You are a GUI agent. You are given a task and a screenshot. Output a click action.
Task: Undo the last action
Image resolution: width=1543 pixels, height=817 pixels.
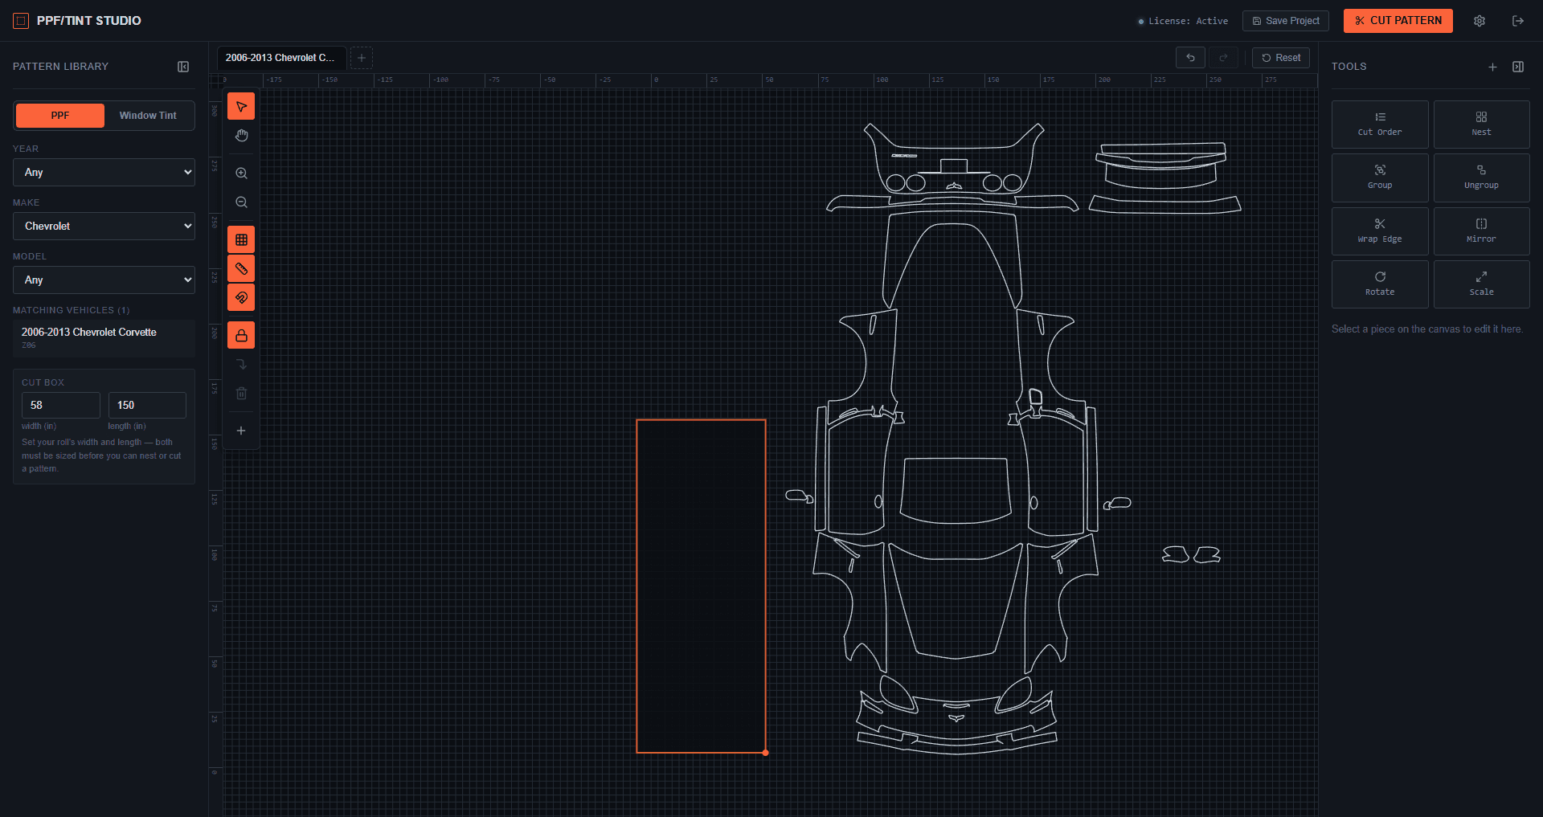1190,58
